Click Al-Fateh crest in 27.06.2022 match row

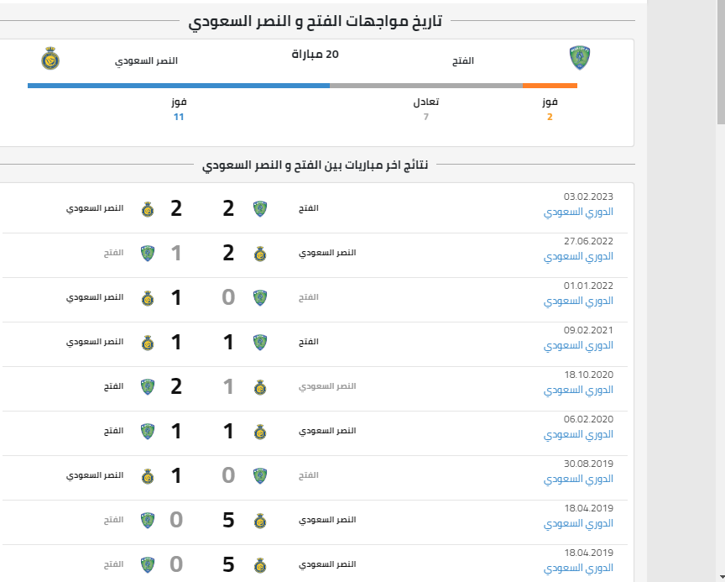click(x=148, y=253)
